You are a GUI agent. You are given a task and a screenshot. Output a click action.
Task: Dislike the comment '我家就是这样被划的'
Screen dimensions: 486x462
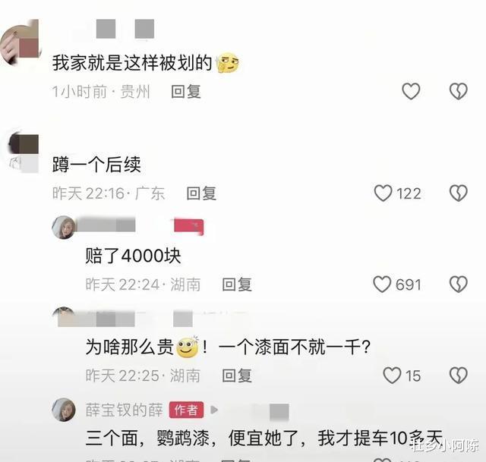point(459,91)
